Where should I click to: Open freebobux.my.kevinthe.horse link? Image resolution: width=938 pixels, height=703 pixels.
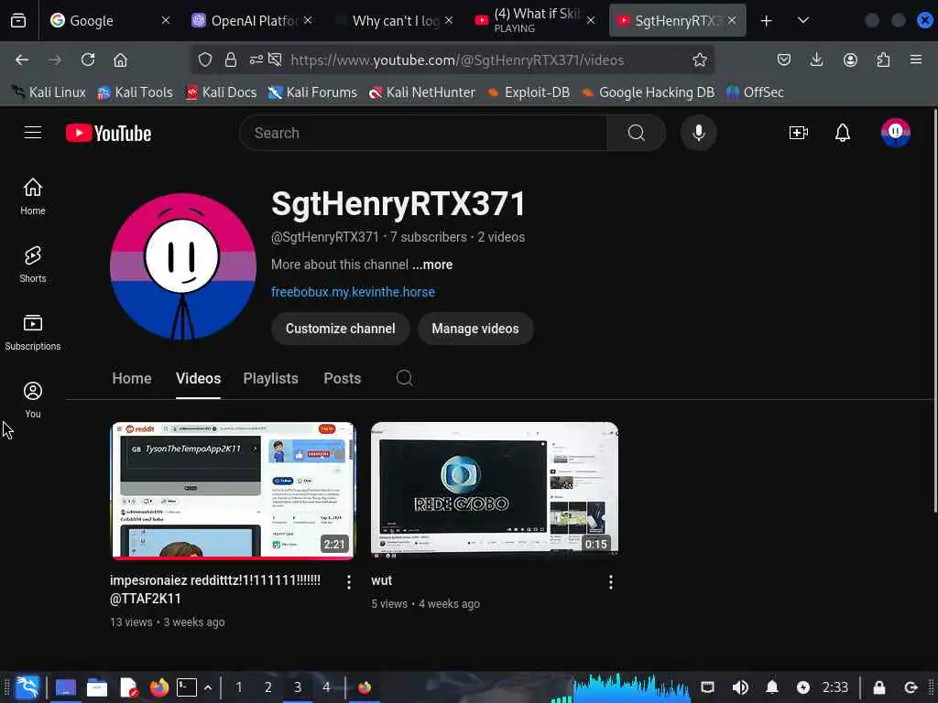pyautogui.click(x=353, y=292)
